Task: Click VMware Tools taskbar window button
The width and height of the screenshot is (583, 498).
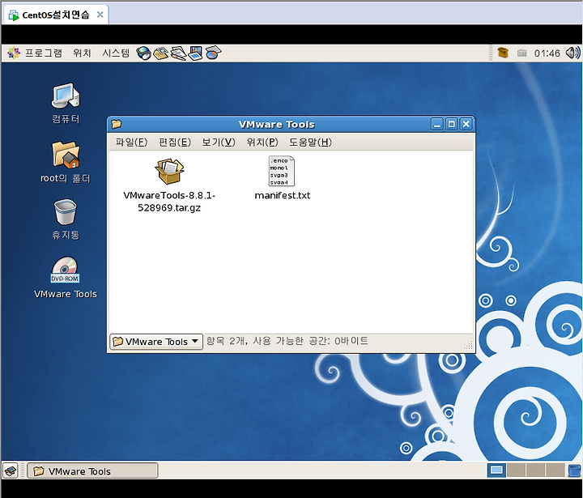Action: [x=92, y=470]
